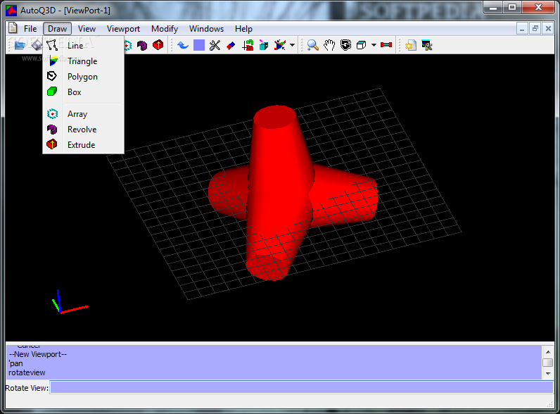Click the command history scroll down arrow
This screenshot has width=560, height=414.
pyautogui.click(x=548, y=374)
